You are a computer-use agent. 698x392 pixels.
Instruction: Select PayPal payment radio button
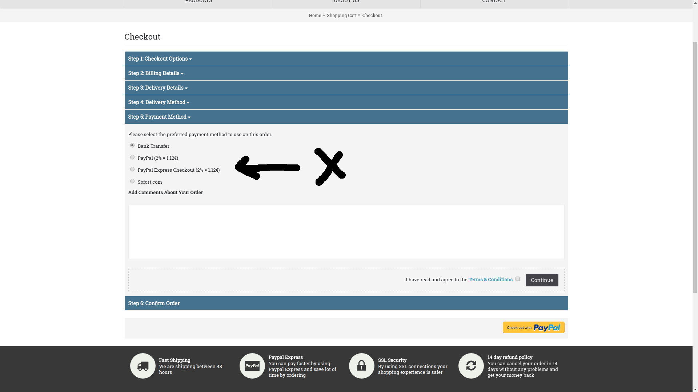coord(132,157)
